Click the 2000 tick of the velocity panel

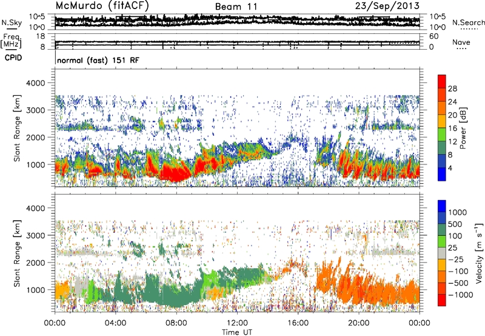click(x=35, y=263)
